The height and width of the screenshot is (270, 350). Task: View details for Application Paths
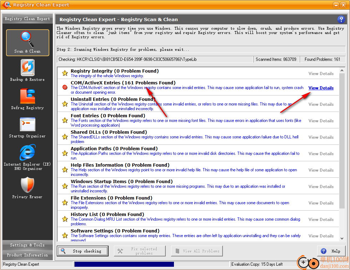click(321, 154)
